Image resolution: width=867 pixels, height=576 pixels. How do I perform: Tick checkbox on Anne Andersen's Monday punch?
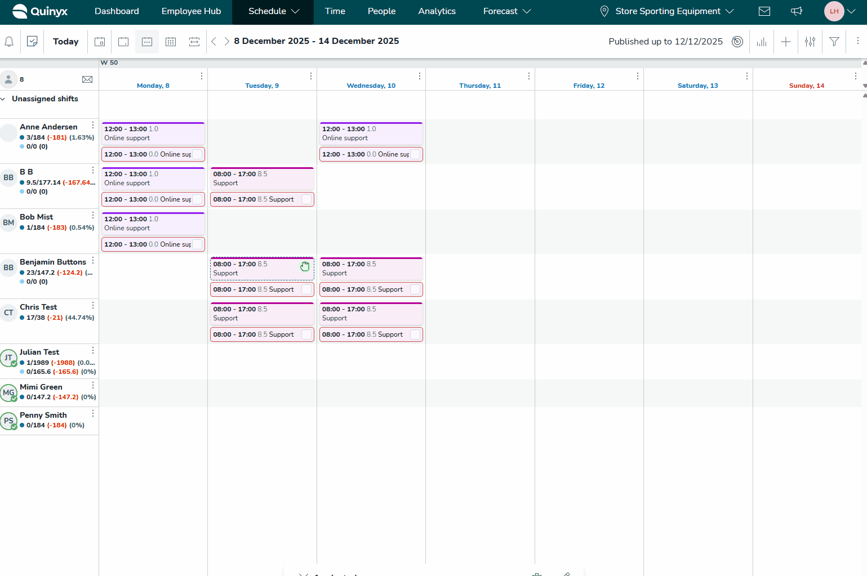(x=197, y=154)
